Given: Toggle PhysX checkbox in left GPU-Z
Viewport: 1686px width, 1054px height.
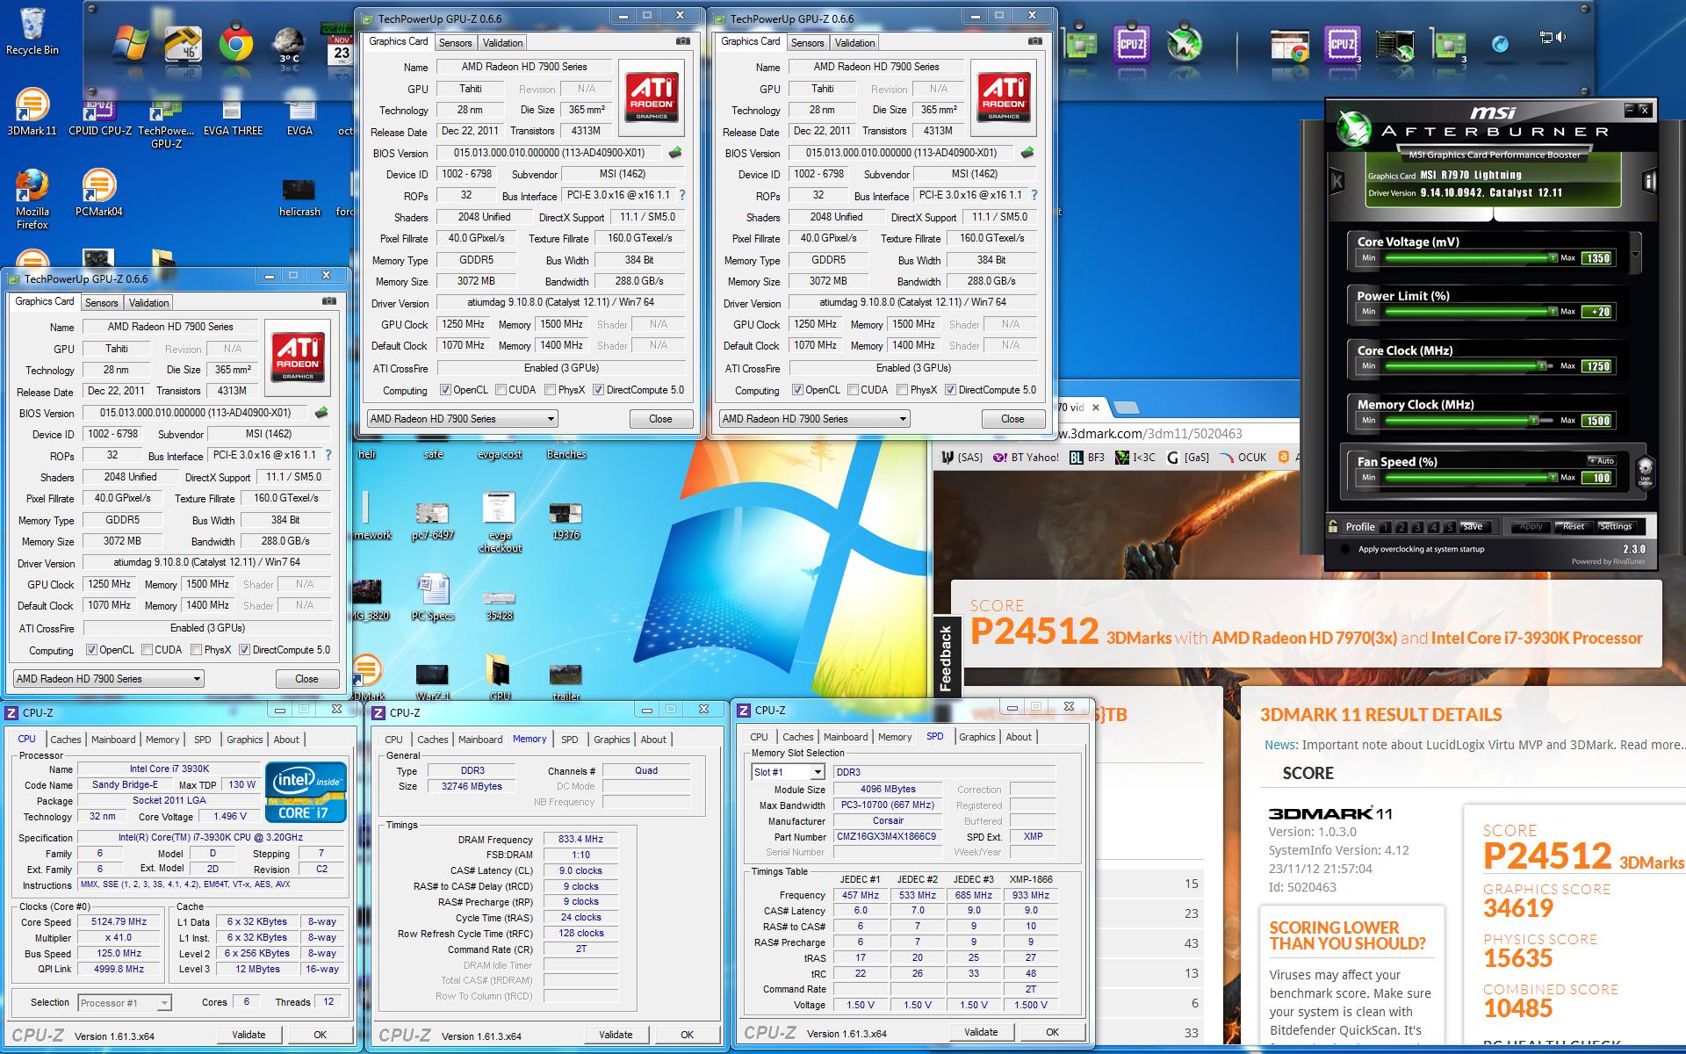Looking at the screenshot, I should click(x=197, y=650).
